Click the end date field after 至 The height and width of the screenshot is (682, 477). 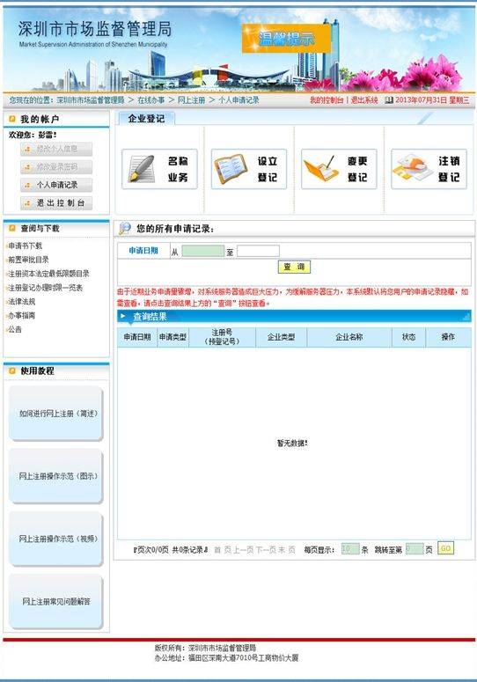point(258,251)
